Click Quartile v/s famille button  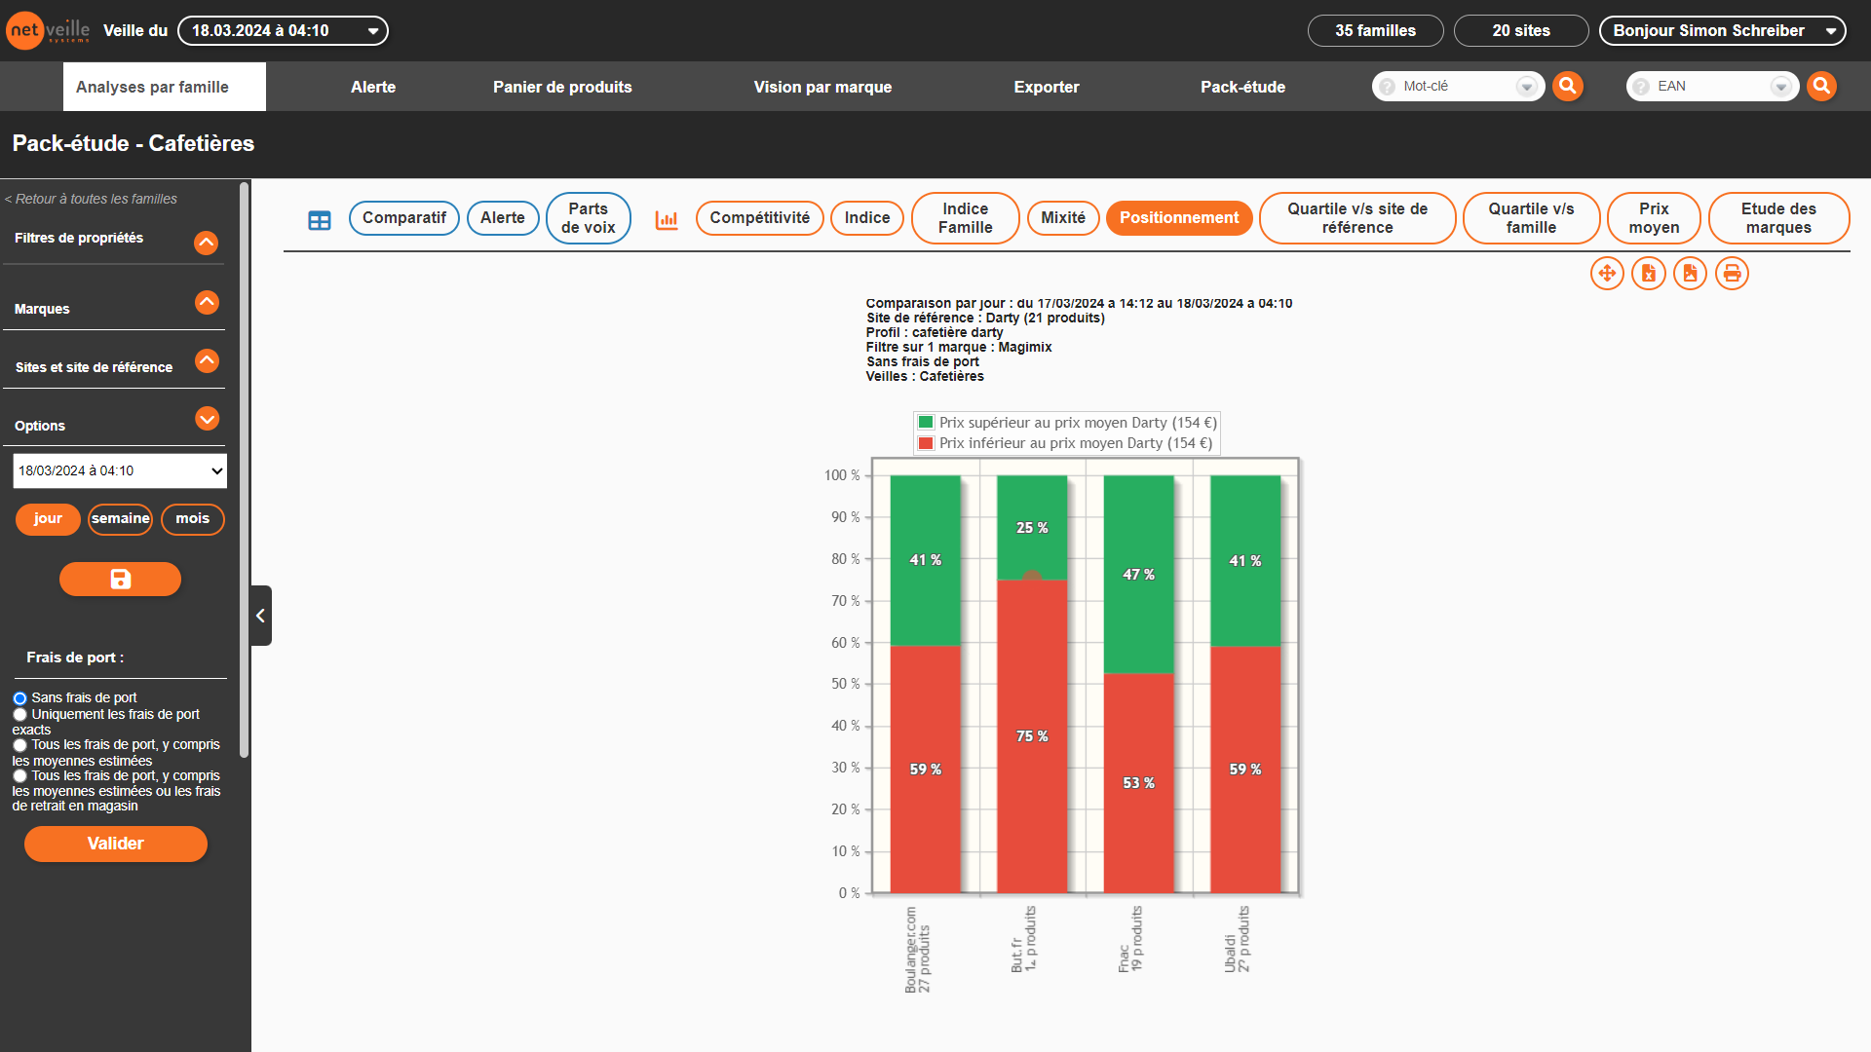pos(1531,218)
